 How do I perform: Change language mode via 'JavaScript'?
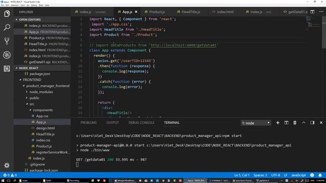tap(298, 175)
